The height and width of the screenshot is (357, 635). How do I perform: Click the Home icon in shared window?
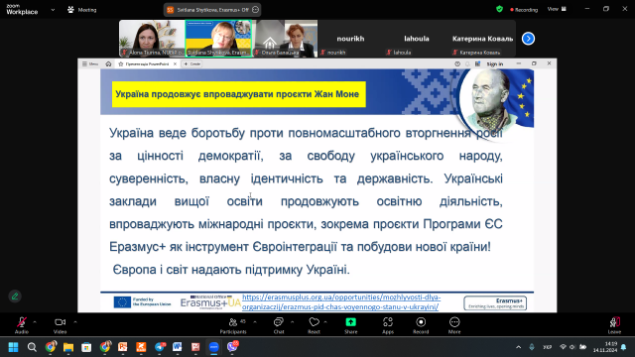click(108, 63)
